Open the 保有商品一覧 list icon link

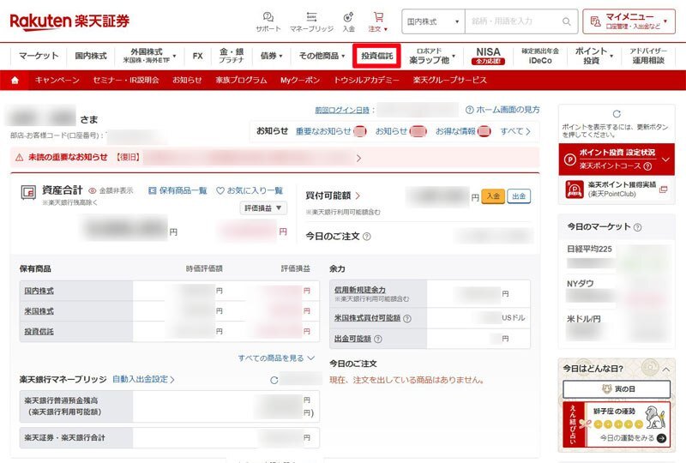178,191
